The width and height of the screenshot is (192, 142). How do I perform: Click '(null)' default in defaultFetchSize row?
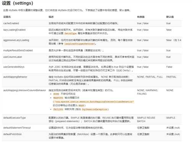tap(177, 134)
